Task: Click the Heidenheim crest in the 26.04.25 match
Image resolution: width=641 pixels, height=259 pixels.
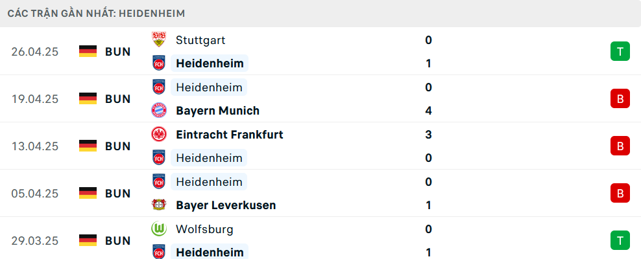Action: tap(158, 63)
